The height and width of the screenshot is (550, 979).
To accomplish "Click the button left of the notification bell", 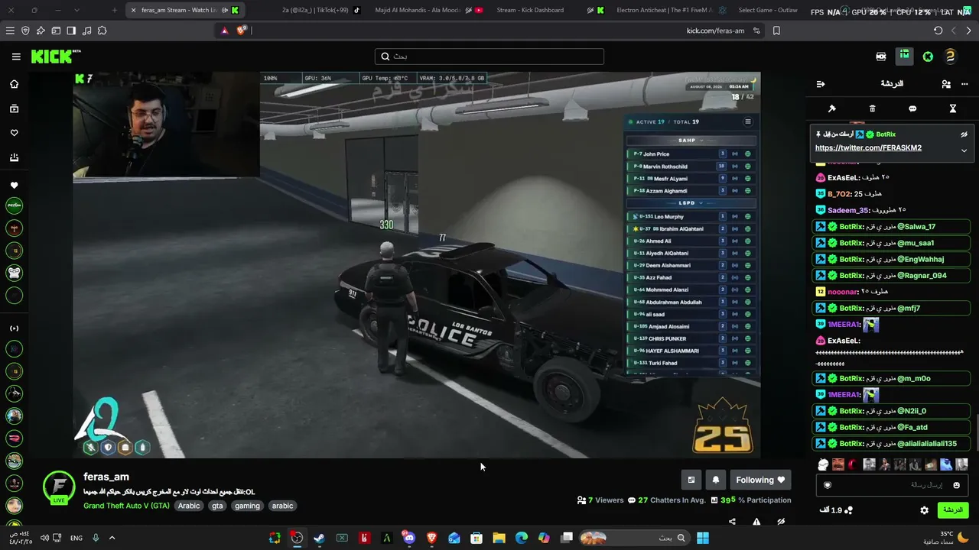I will (691, 480).
